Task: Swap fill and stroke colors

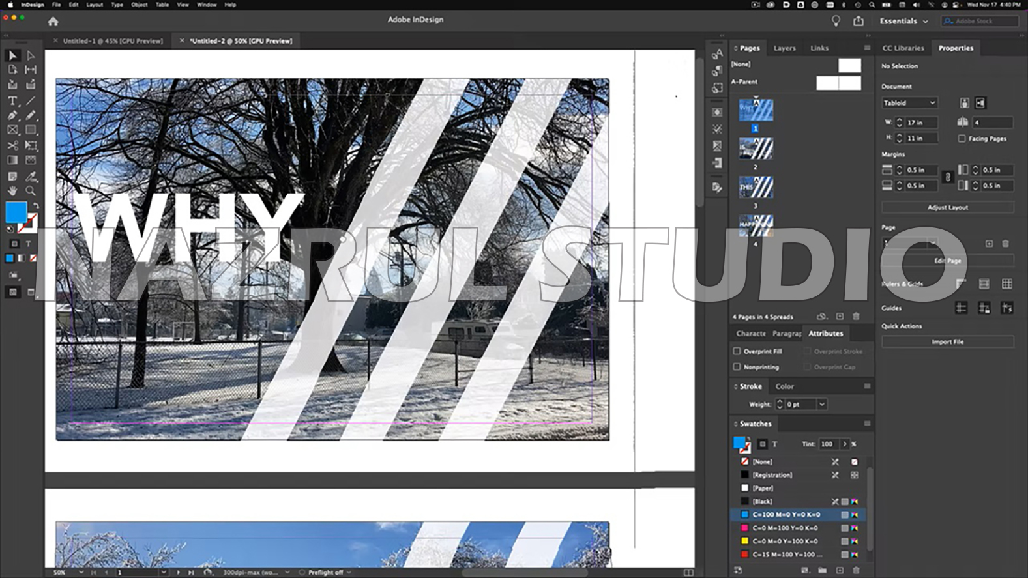Action: point(36,206)
